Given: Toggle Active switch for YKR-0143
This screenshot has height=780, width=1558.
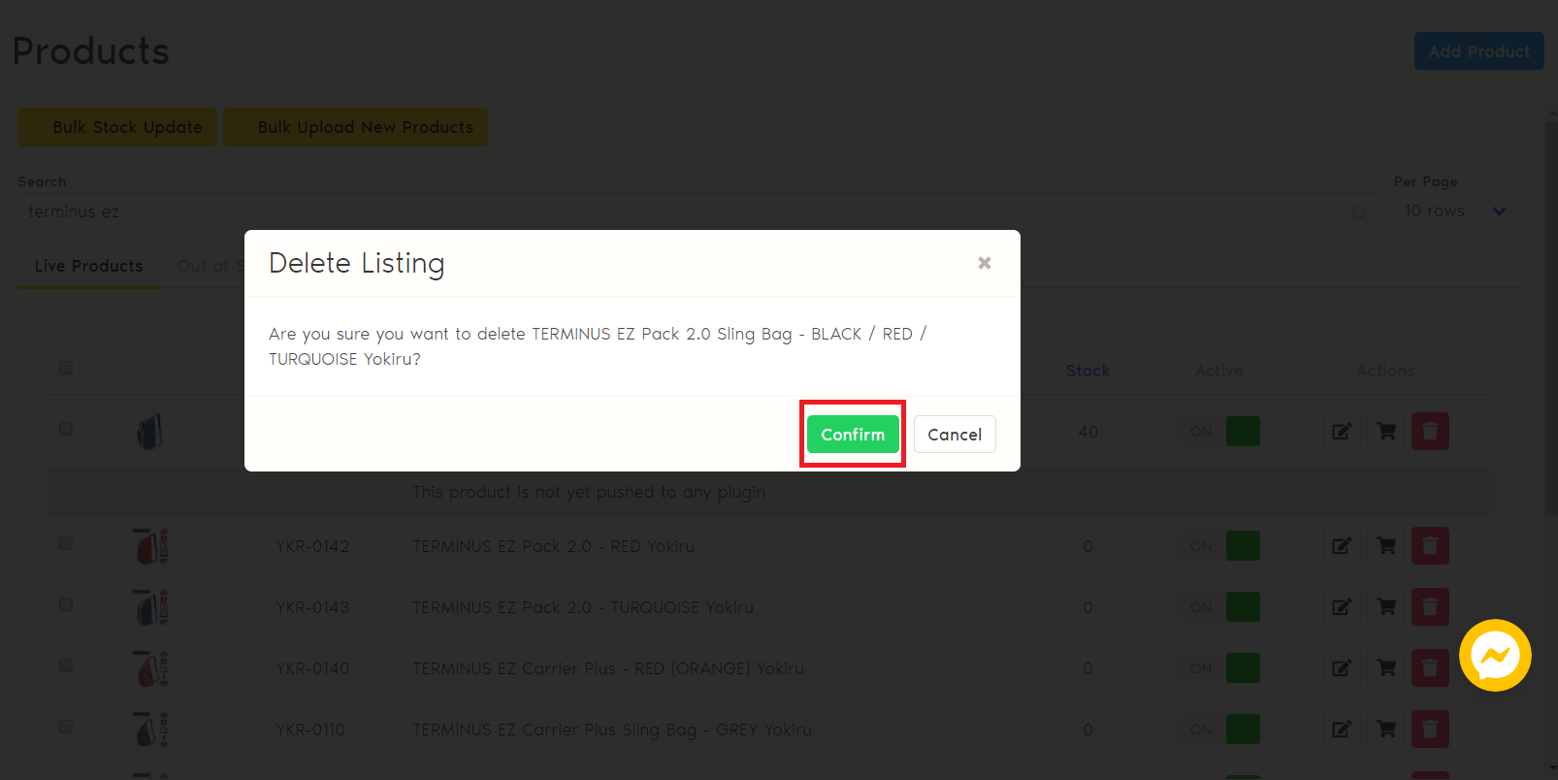Looking at the screenshot, I should (1218, 607).
